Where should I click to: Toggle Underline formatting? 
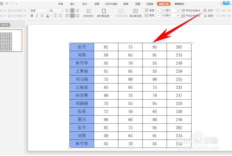(42, 16)
